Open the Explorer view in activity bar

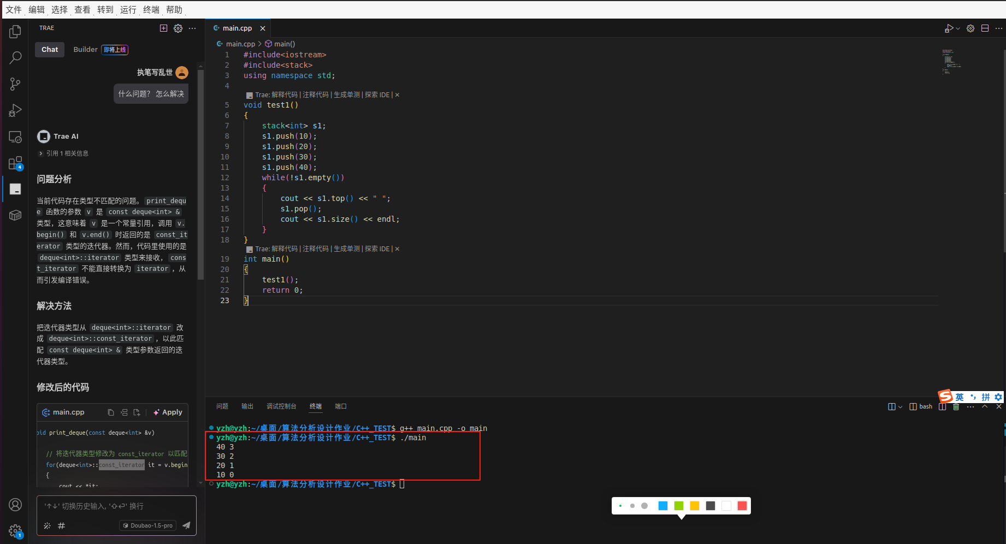click(15, 32)
